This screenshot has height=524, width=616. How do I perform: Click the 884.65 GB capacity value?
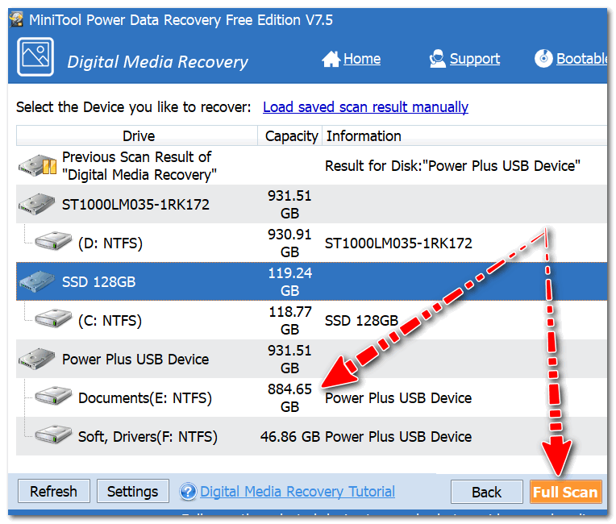click(290, 398)
